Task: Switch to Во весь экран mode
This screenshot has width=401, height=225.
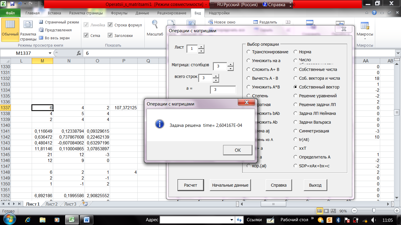Action: 54,38
